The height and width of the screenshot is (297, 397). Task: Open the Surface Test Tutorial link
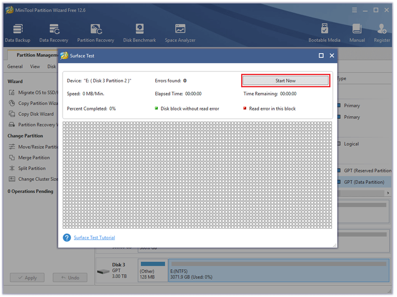(94, 238)
